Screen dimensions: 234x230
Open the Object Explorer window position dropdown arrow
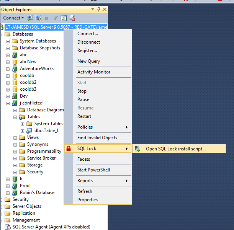(x=93, y=9)
